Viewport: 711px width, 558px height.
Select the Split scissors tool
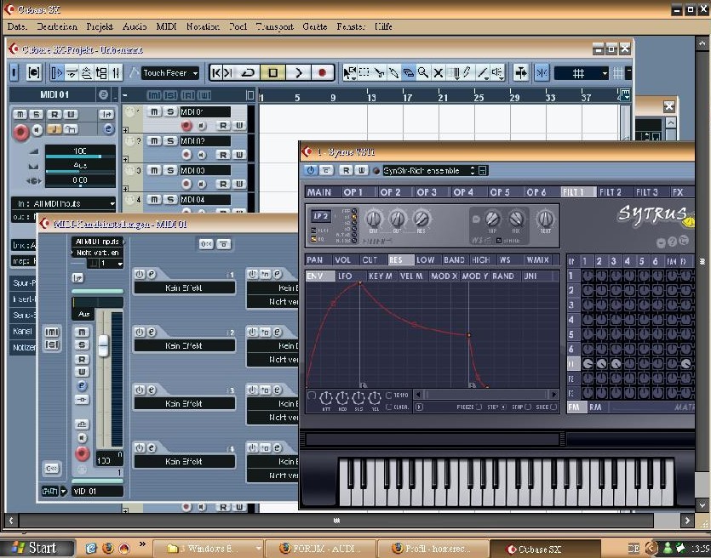[379, 72]
